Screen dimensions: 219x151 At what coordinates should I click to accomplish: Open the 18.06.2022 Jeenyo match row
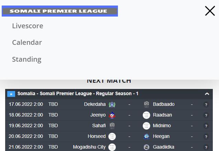[x=109, y=115]
